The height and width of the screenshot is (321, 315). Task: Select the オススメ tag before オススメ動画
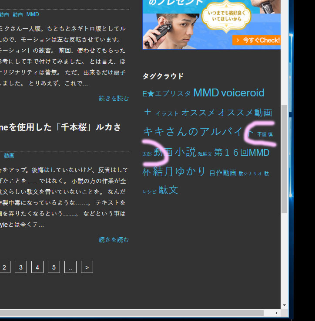click(198, 113)
